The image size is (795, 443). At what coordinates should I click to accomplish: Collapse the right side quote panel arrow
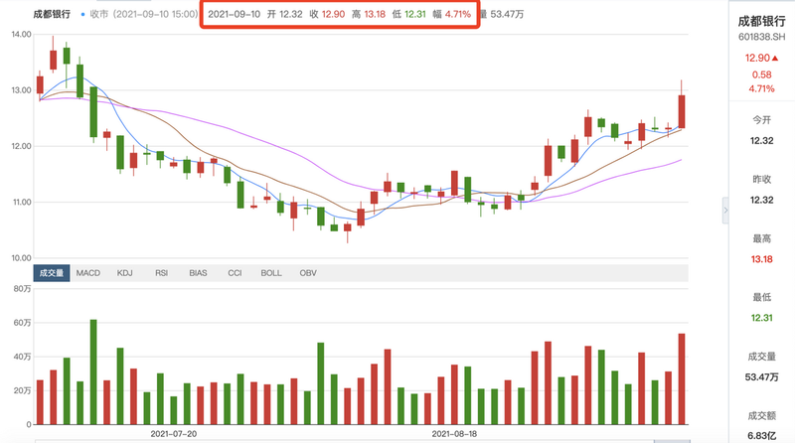(725, 211)
